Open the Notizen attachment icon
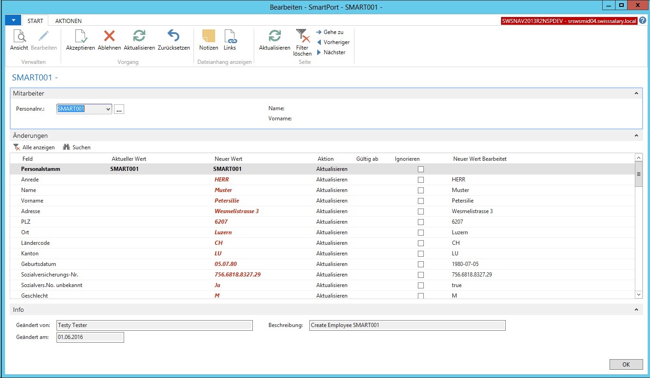 208,36
